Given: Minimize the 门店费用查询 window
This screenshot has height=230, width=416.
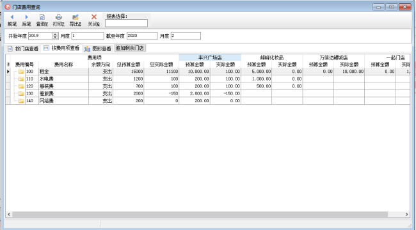Looking at the screenshot, I should pos(378,7).
